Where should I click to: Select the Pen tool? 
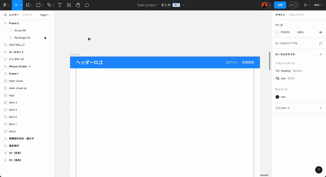pyautogui.click(x=49, y=5)
